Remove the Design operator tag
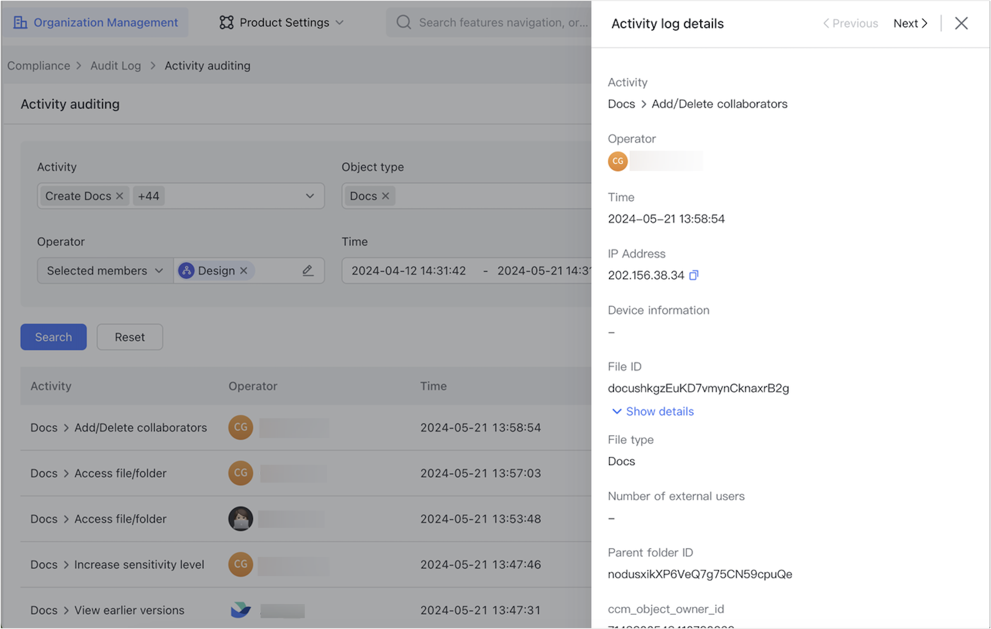Image resolution: width=991 pixels, height=629 pixels. click(x=244, y=270)
